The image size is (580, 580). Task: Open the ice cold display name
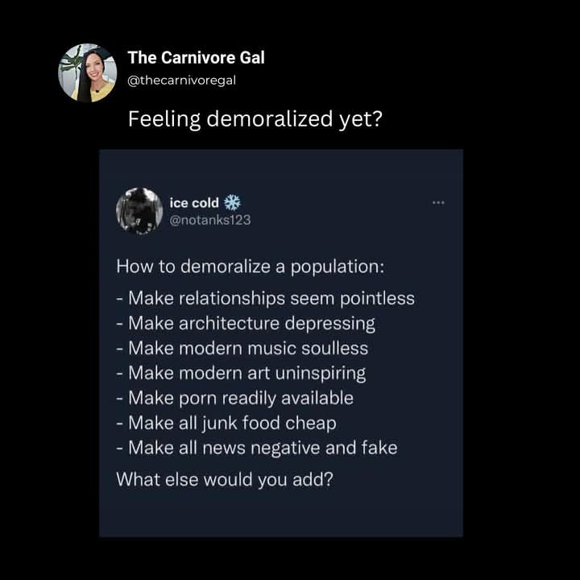point(194,203)
